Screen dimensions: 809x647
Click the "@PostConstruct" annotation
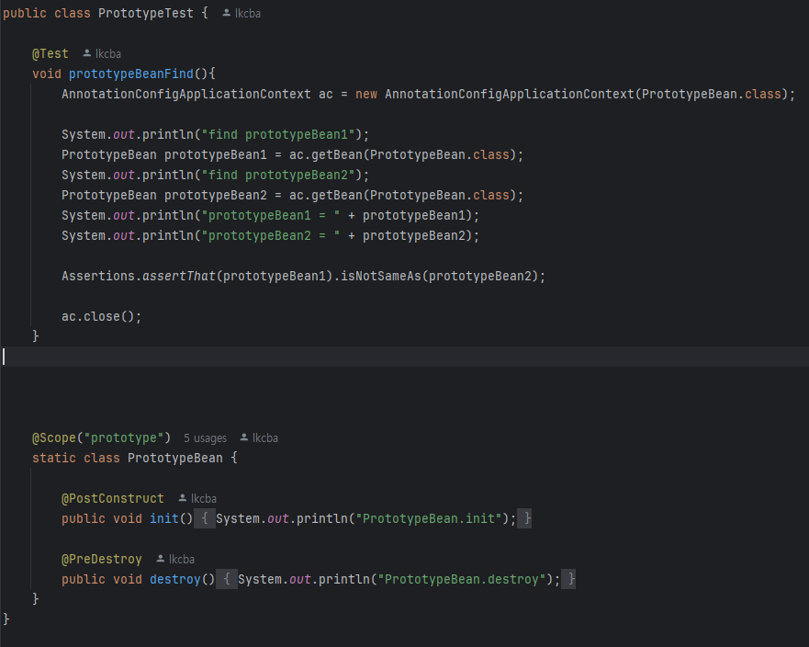(x=113, y=498)
